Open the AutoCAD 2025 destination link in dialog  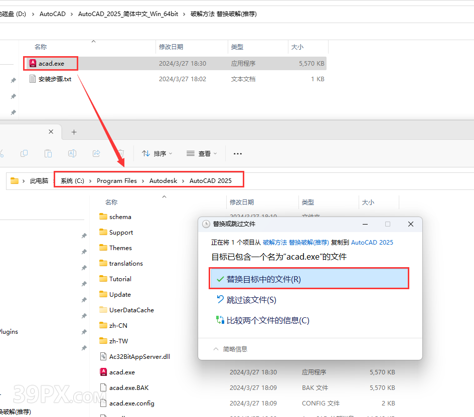(372, 242)
